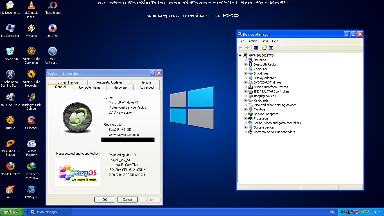Launch PhotoScape from the desktop
The image size is (384, 216).
coord(52,8)
